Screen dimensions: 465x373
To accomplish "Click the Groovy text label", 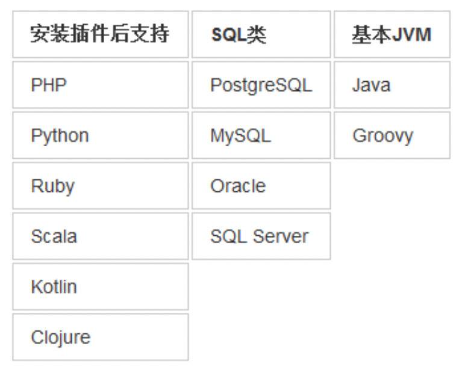I will (383, 136).
